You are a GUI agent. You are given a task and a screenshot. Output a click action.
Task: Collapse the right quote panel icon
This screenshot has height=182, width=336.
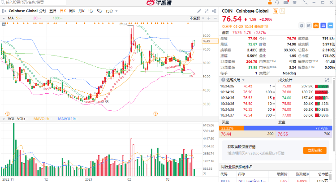point(214,11)
